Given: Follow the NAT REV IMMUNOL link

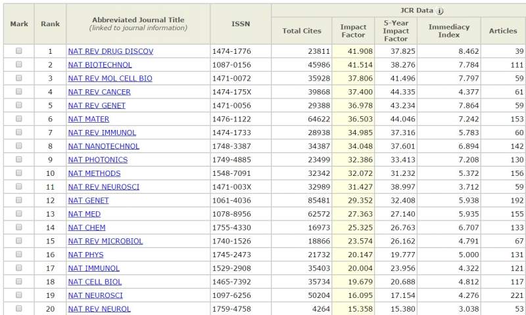Looking at the screenshot, I should 102,133.
